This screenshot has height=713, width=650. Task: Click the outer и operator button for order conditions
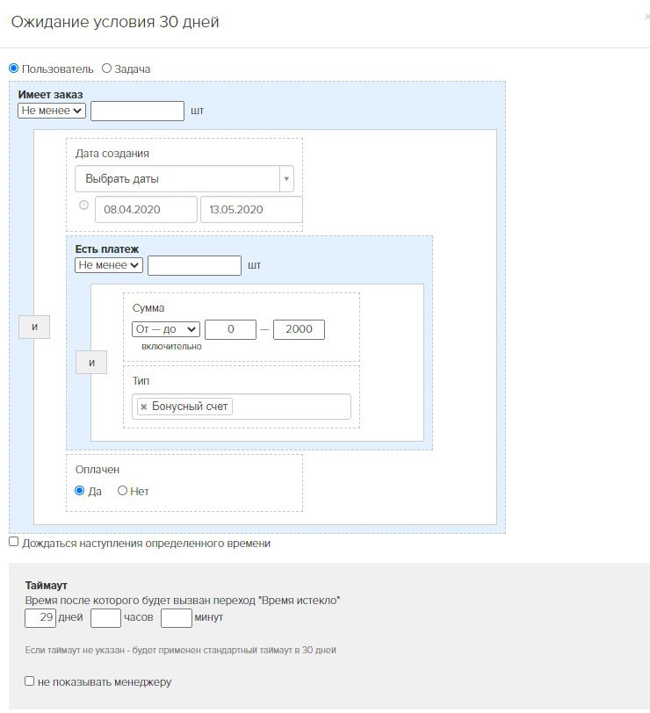[x=34, y=327]
